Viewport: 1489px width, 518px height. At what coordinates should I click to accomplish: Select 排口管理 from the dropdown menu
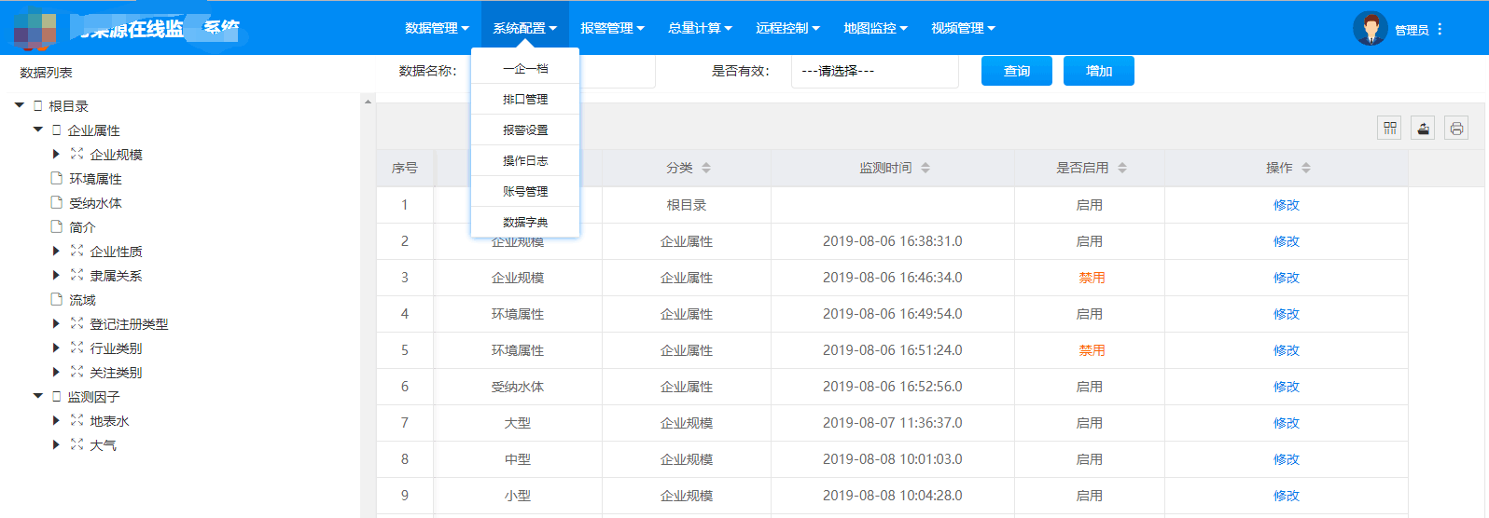coord(525,99)
